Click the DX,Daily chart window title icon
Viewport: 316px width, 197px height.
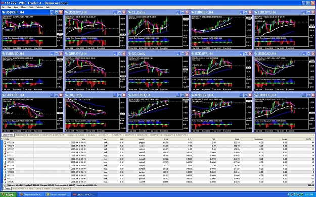point(67,95)
